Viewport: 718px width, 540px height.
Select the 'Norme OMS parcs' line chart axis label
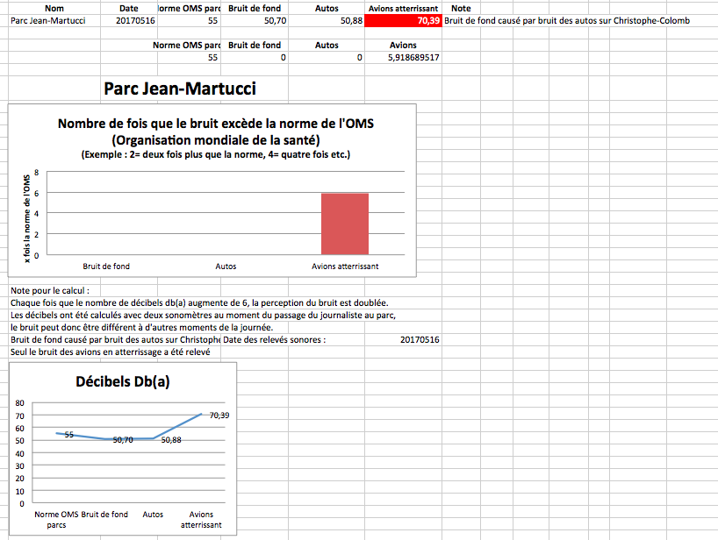(x=56, y=519)
